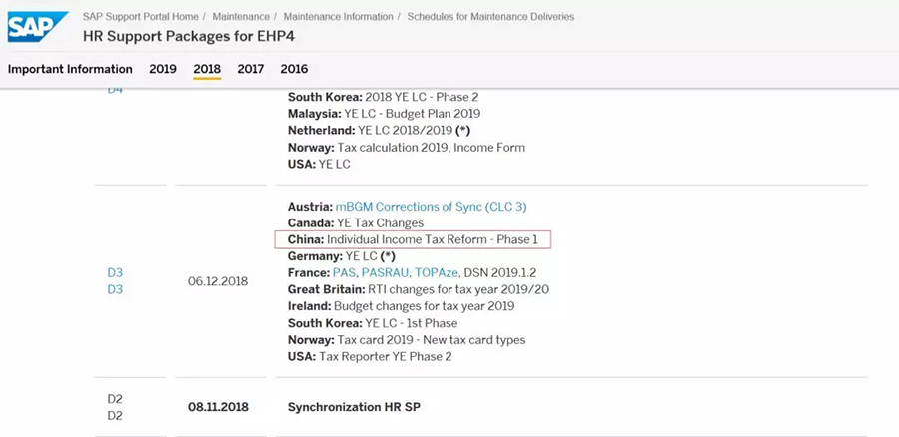Open first D3 link for 06.12.2018
The height and width of the screenshot is (437, 899).
[115, 273]
